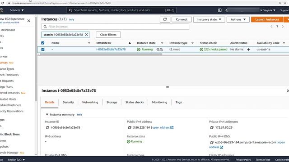
Task: Click the sidebar vertical scrollbar
Action: (x=36, y=59)
